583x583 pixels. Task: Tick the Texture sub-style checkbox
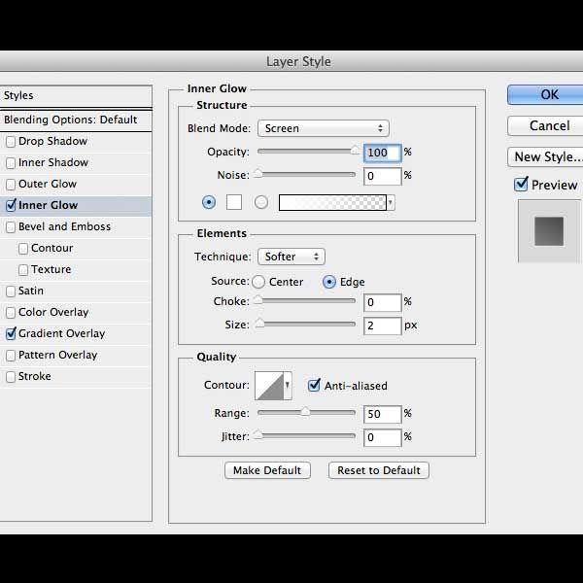click(23, 270)
